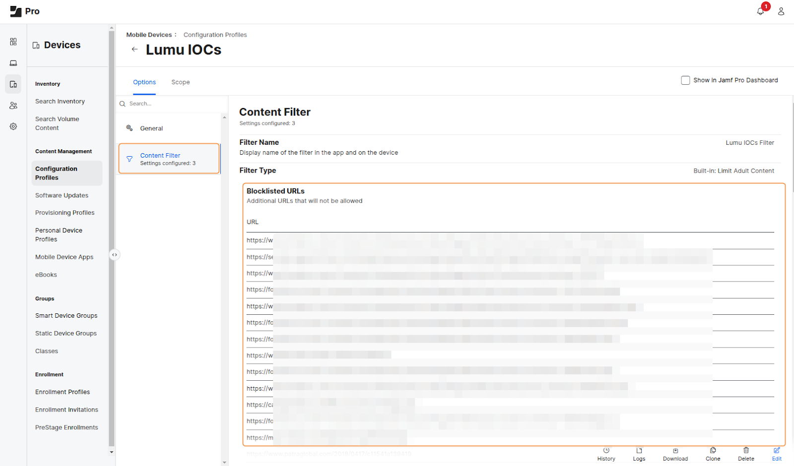The image size is (794, 466).
Task: Open the user account profile icon
Action: coord(781,11)
